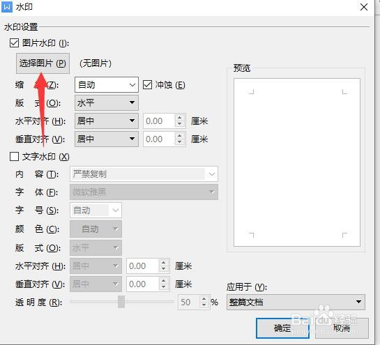Open text 水平对齐 居中 dropdown
The height and width of the screenshot is (345, 380).
pos(96,266)
